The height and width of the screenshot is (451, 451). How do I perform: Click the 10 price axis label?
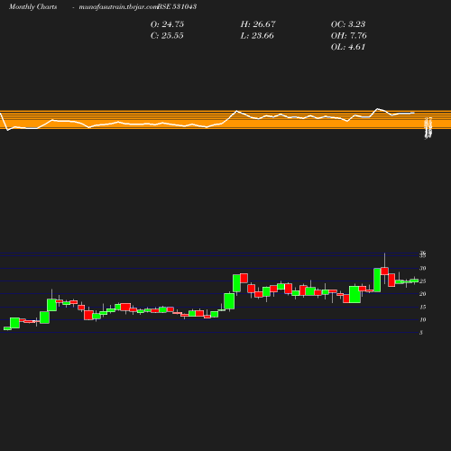(423, 320)
